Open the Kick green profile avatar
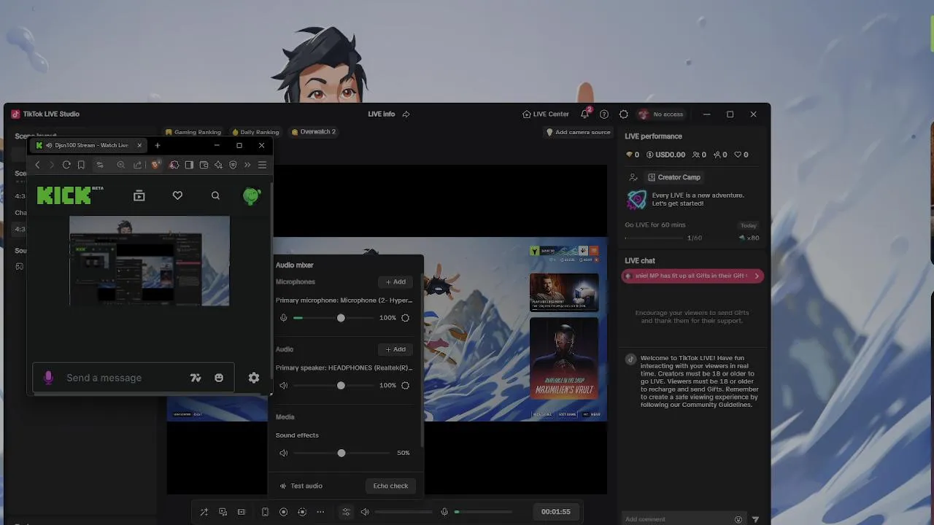Screen dimensions: 934x525 252,195
